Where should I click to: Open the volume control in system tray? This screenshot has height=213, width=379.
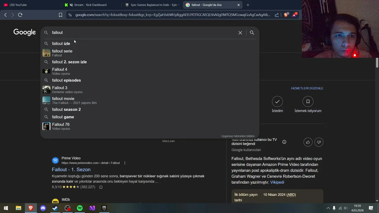click(346, 208)
